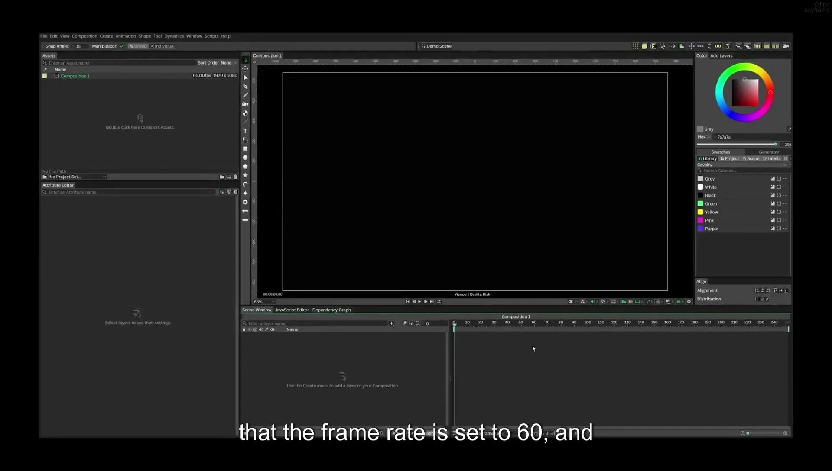The image size is (832, 471).
Task: Click the plus icon to add a layer
Action: [x=392, y=323]
